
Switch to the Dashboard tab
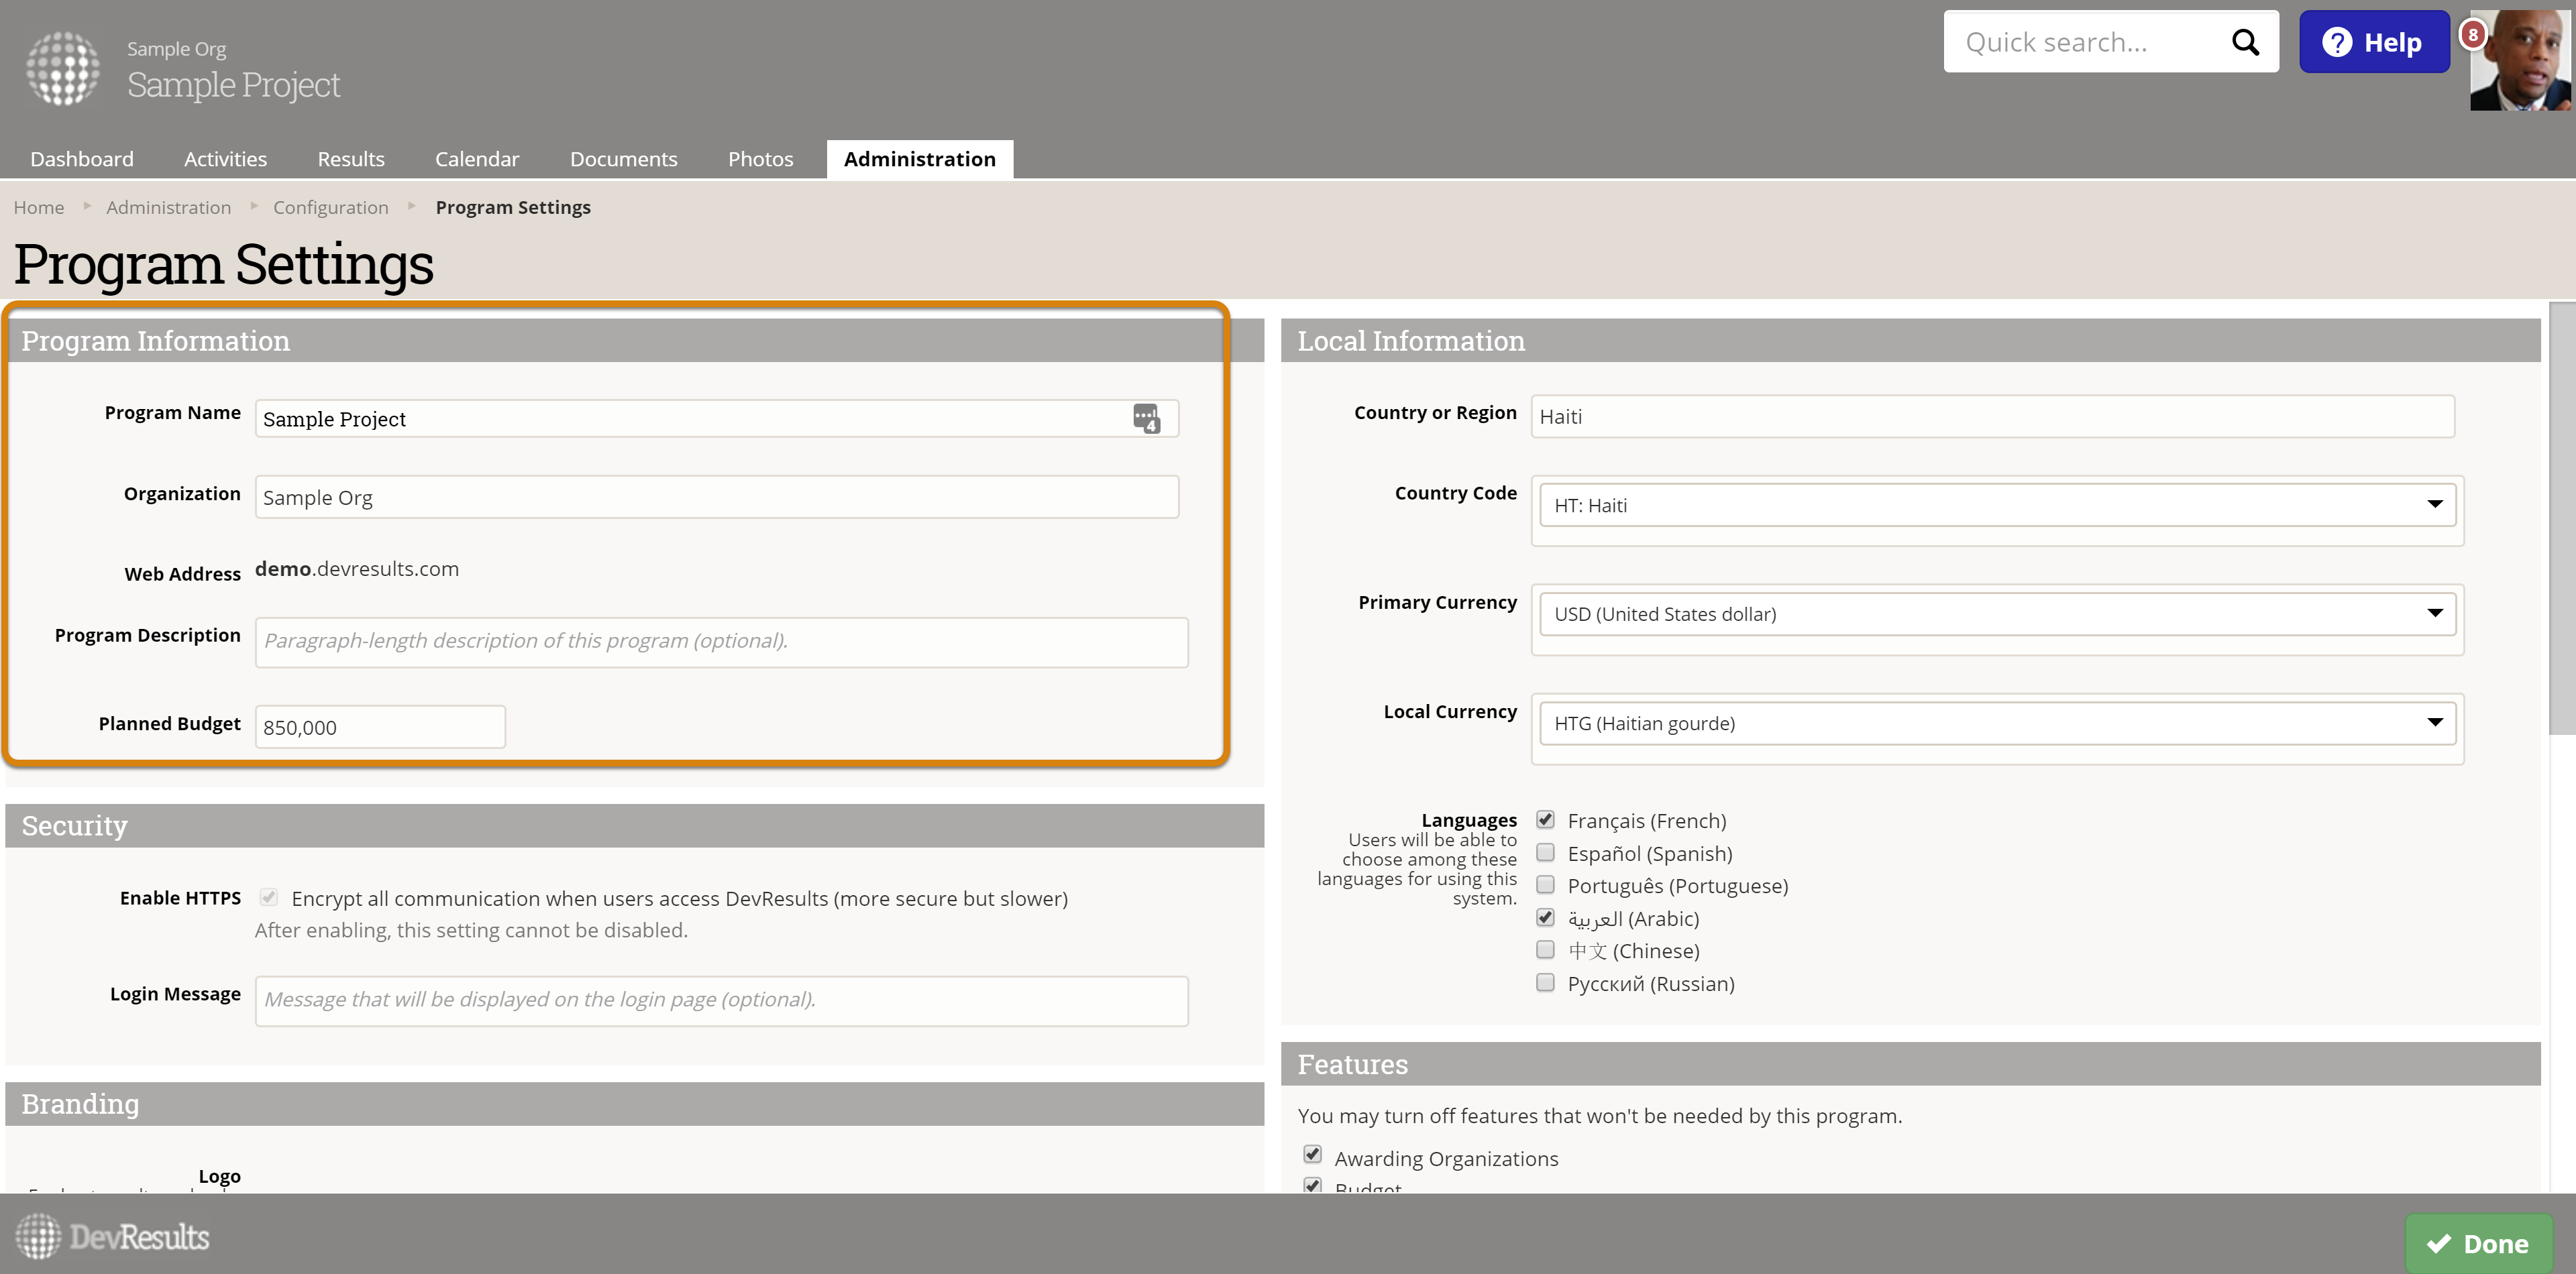(82, 159)
